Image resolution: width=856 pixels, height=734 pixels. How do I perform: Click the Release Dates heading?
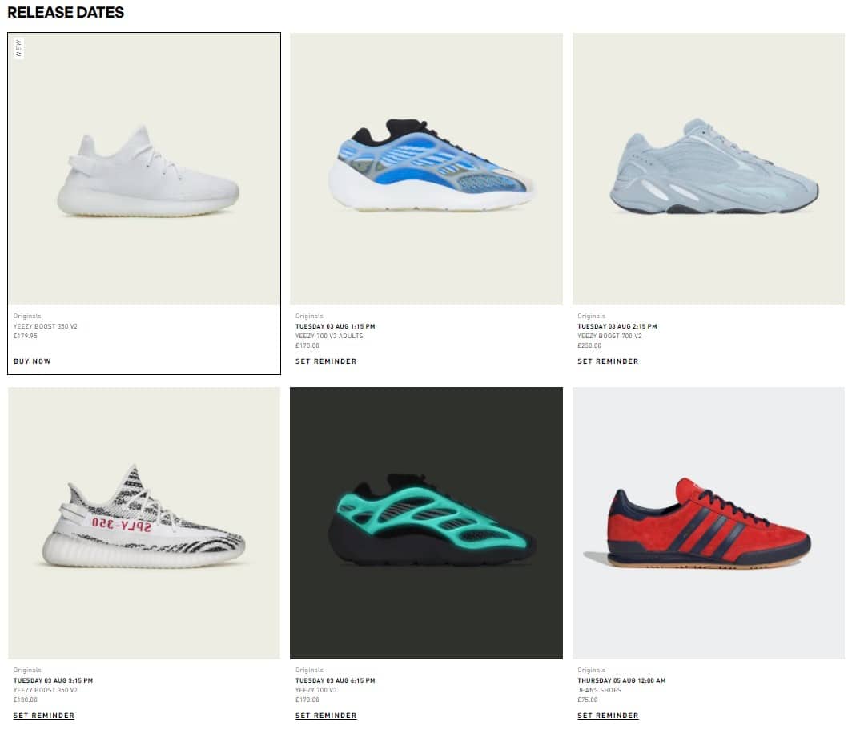pyautogui.click(x=66, y=12)
